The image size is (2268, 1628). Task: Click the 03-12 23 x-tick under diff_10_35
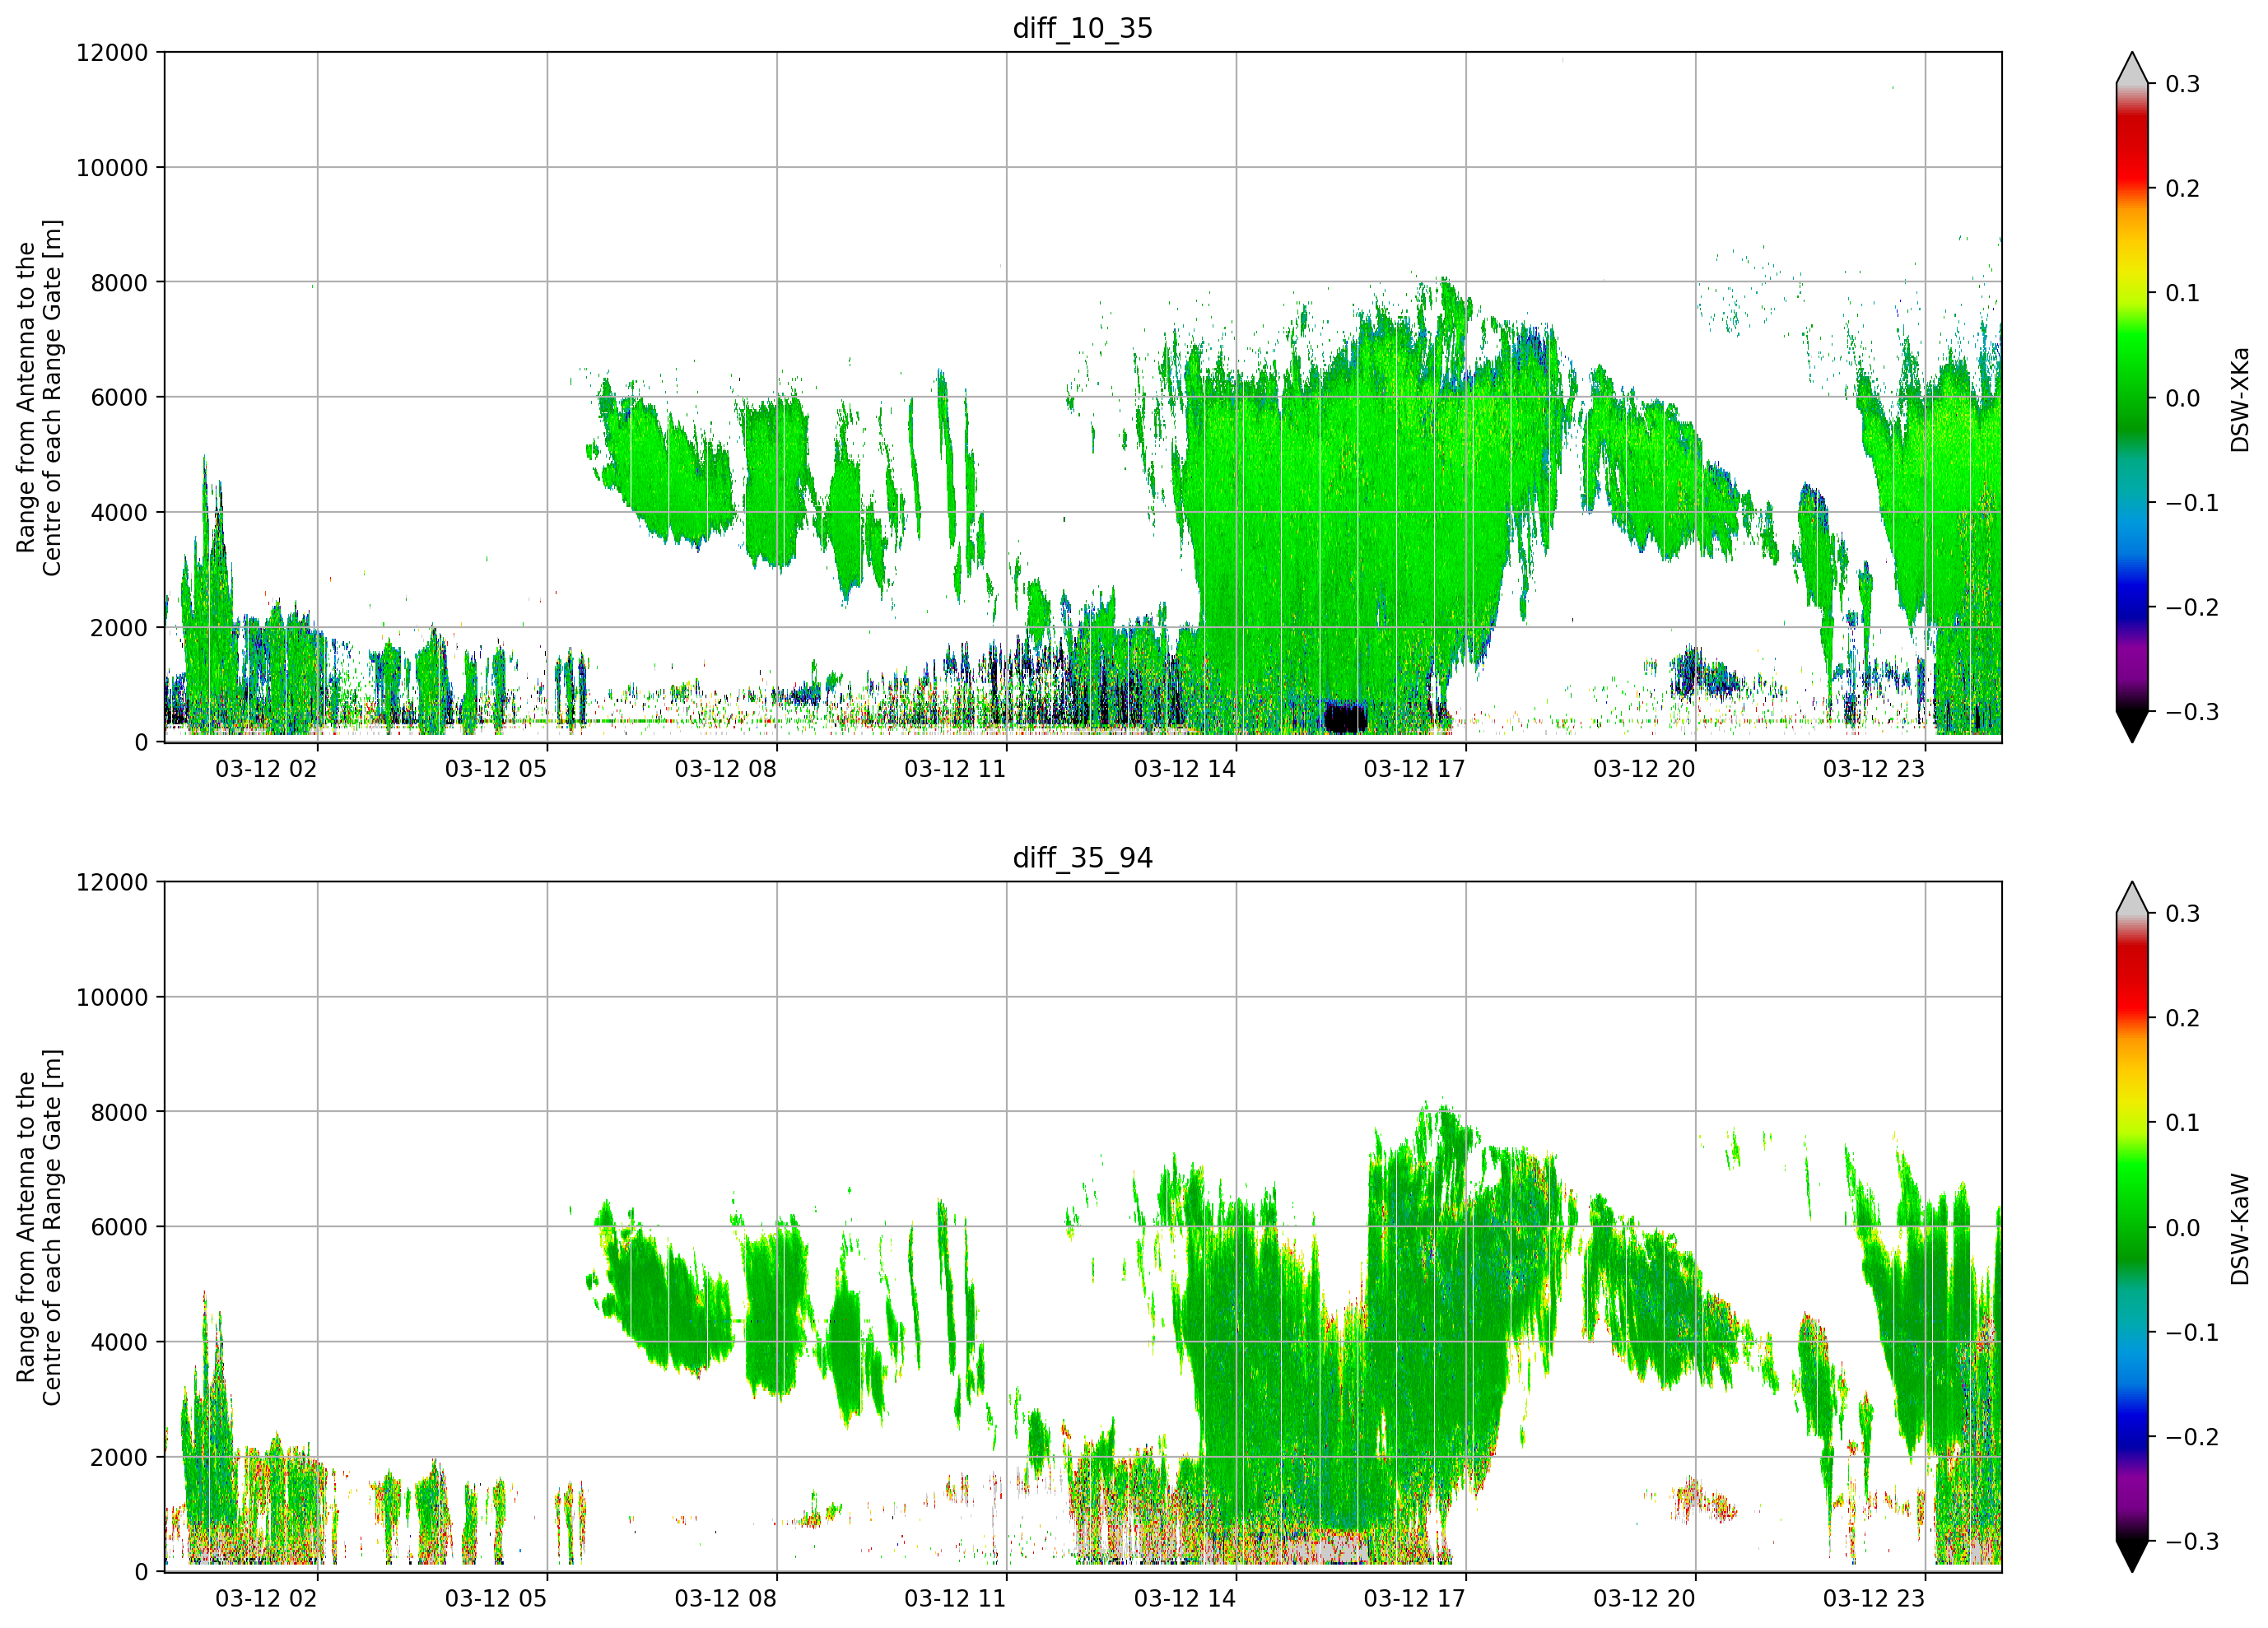(x=1874, y=769)
